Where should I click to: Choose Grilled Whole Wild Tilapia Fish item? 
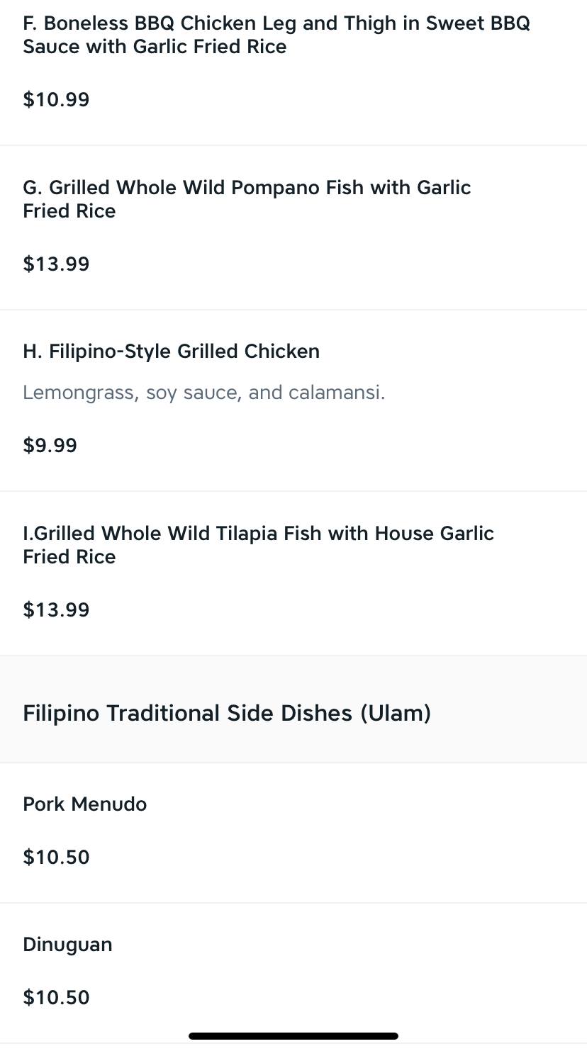pyautogui.click(x=258, y=534)
